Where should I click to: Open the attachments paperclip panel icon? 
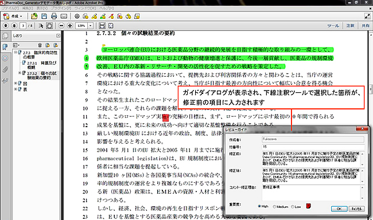pyautogui.click(x=5, y=69)
